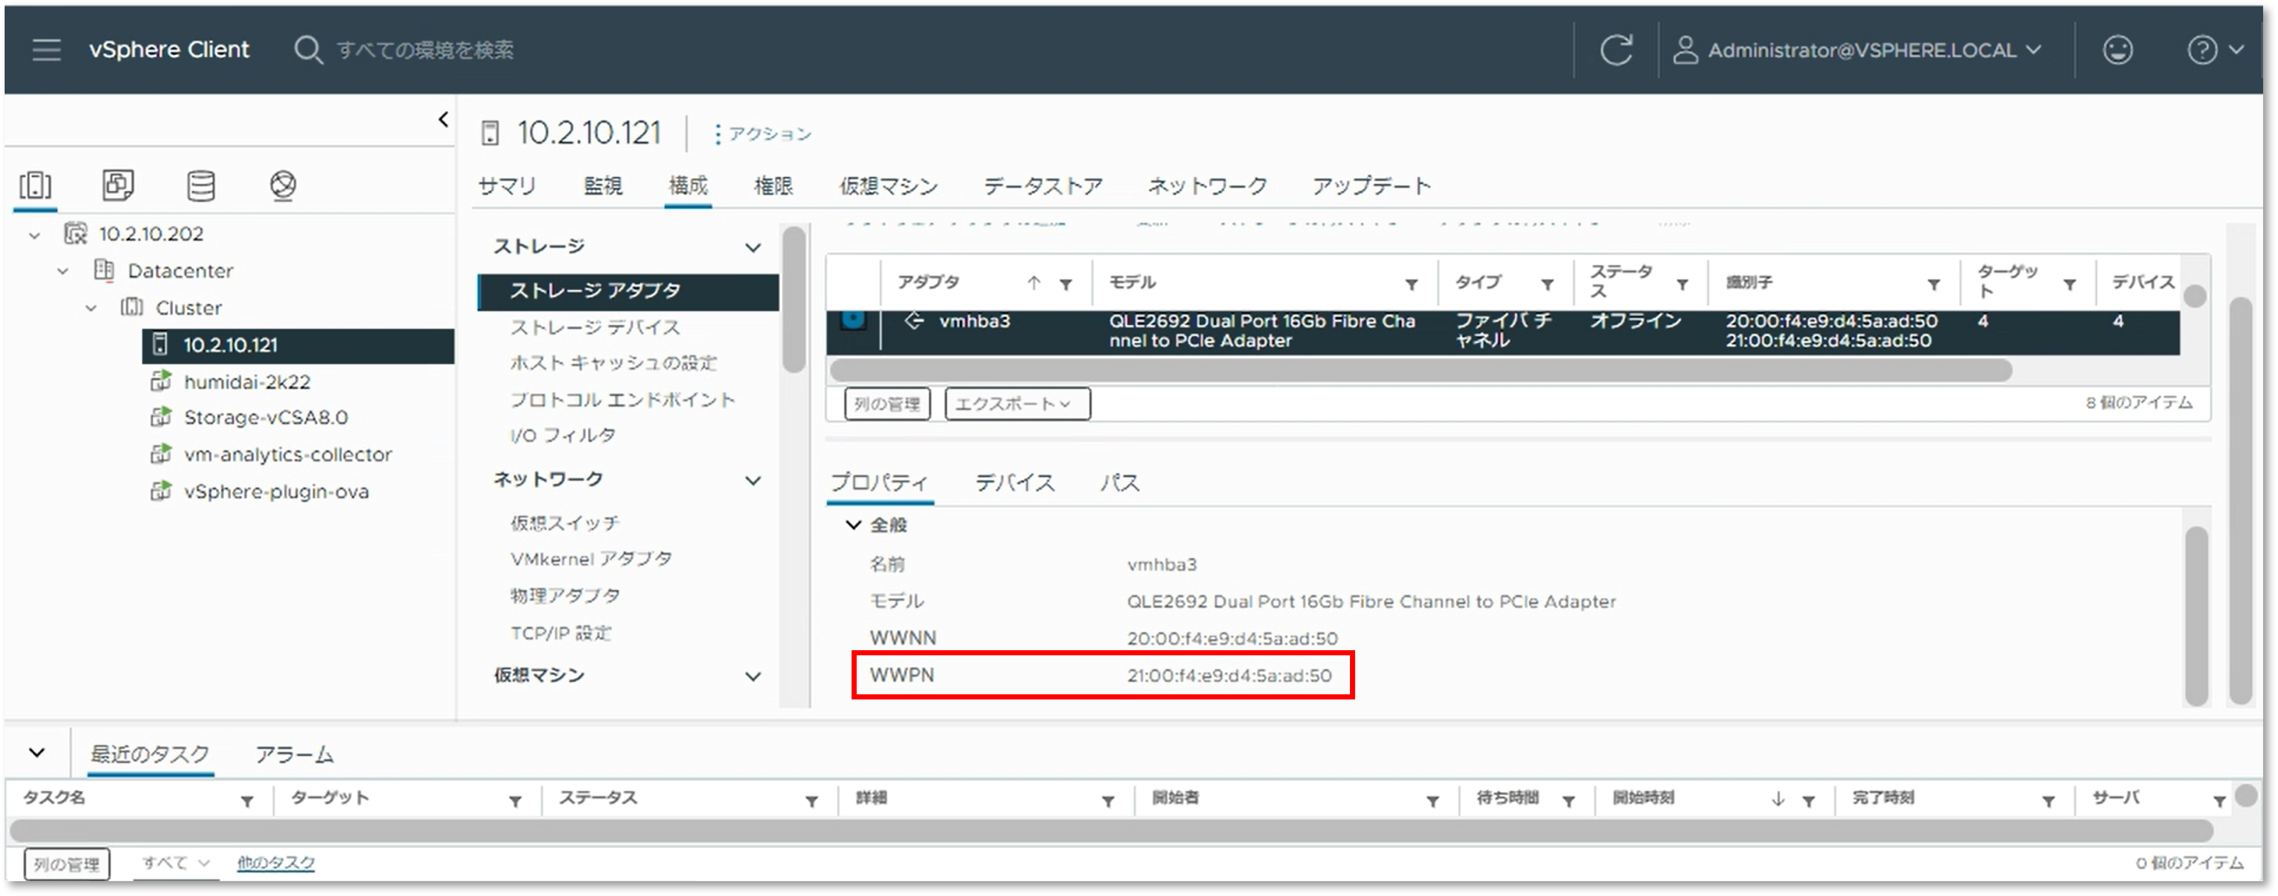Click the identifier column filter icon
This screenshot has width=2278, height=896.
1934,284
